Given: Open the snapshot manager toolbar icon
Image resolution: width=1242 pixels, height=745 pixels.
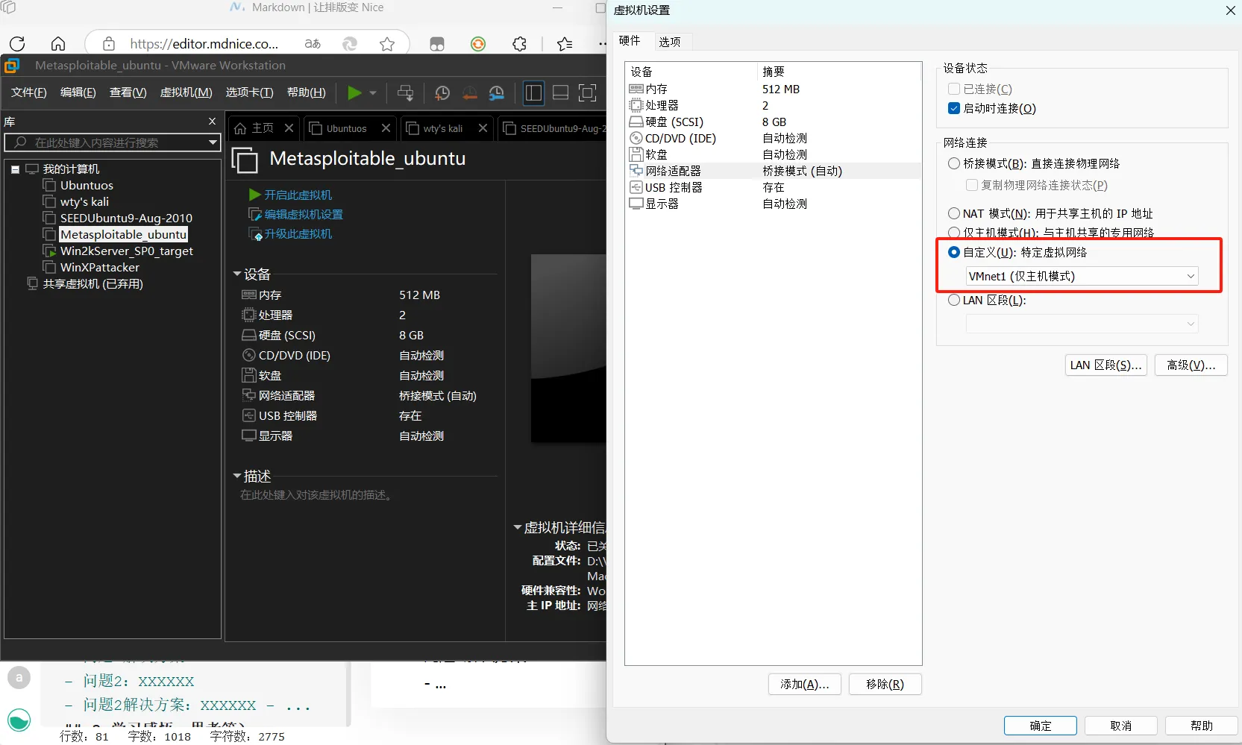Looking at the screenshot, I should [497, 92].
